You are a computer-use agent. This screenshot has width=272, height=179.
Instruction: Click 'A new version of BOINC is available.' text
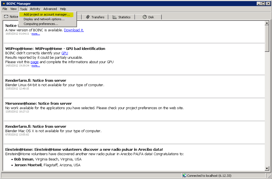[34, 30]
